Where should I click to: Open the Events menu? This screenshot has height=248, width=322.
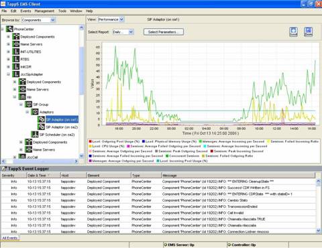25,11
